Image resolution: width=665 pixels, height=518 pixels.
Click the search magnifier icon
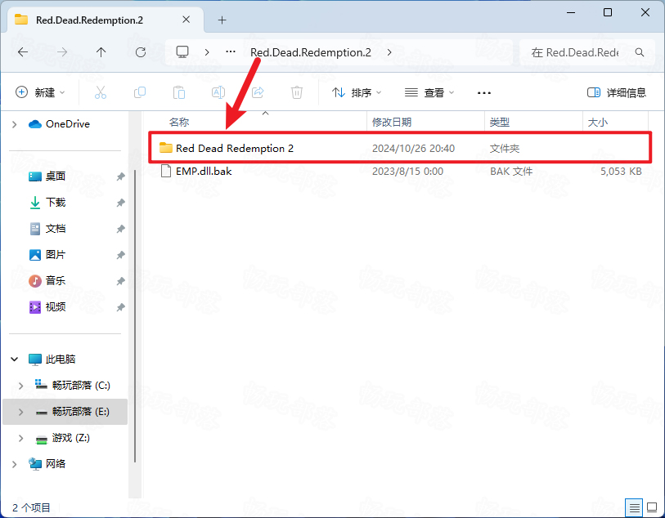click(640, 52)
